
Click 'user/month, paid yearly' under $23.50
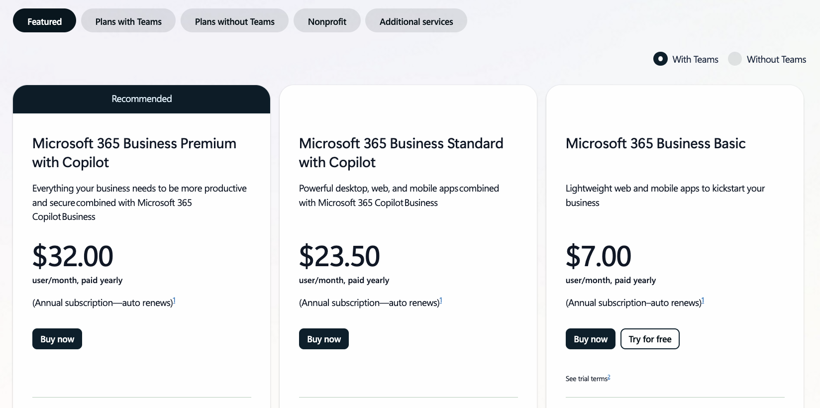point(344,280)
